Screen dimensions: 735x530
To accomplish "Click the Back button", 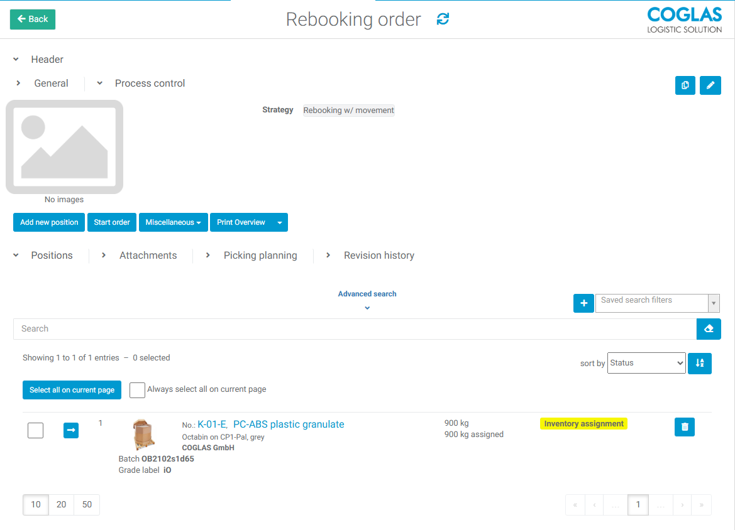I will [33, 19].
